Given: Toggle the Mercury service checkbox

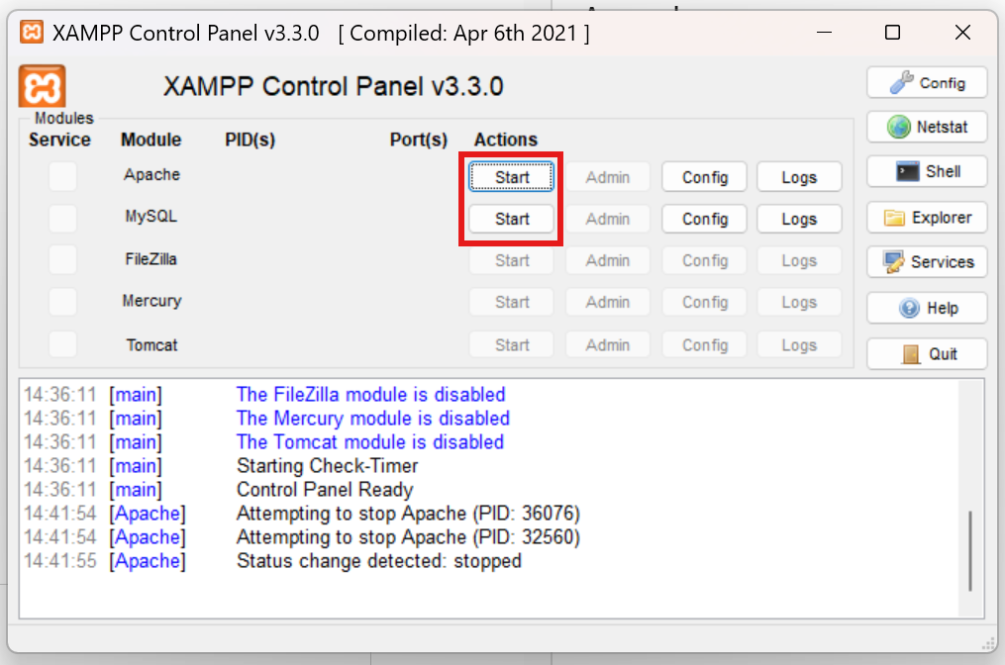Looking at the screenshot, I should tap(62, 302).
